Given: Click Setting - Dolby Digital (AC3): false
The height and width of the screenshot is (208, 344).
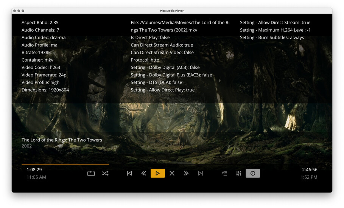Looking at the screenshot, I should point(165,67).
